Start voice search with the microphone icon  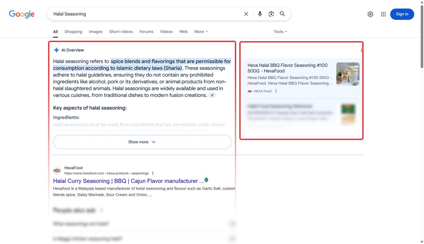pyautogui.click(x=260, y=14)
